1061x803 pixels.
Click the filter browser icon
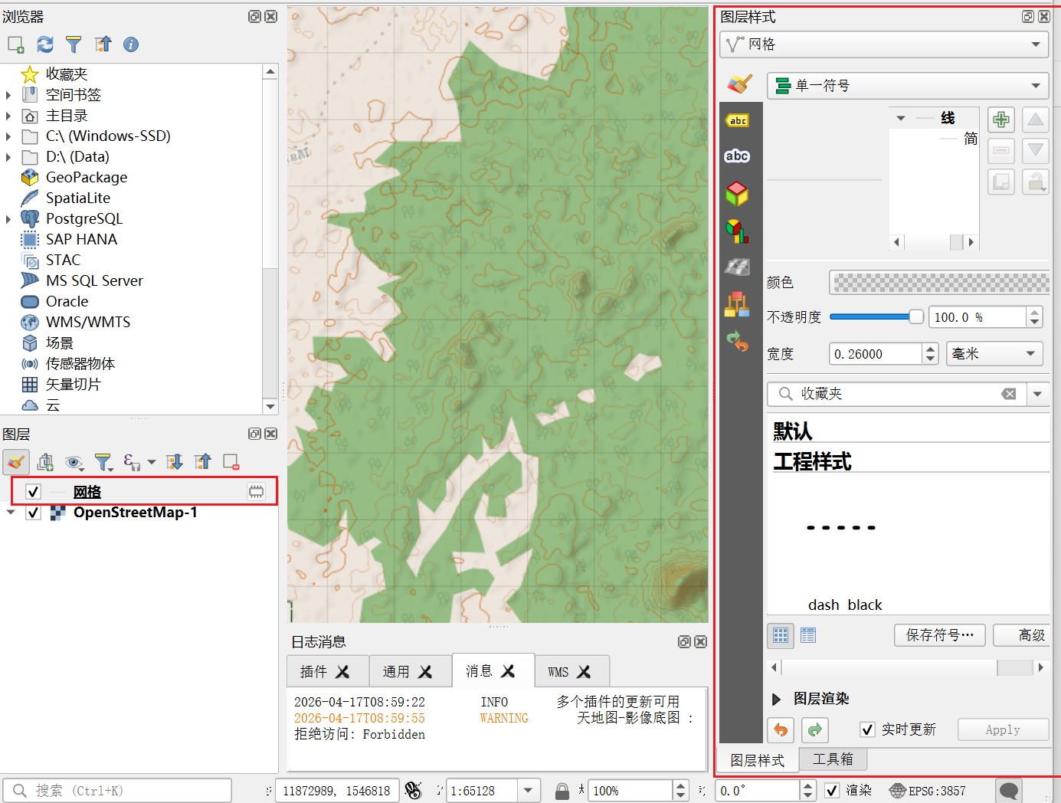point(74,44)
